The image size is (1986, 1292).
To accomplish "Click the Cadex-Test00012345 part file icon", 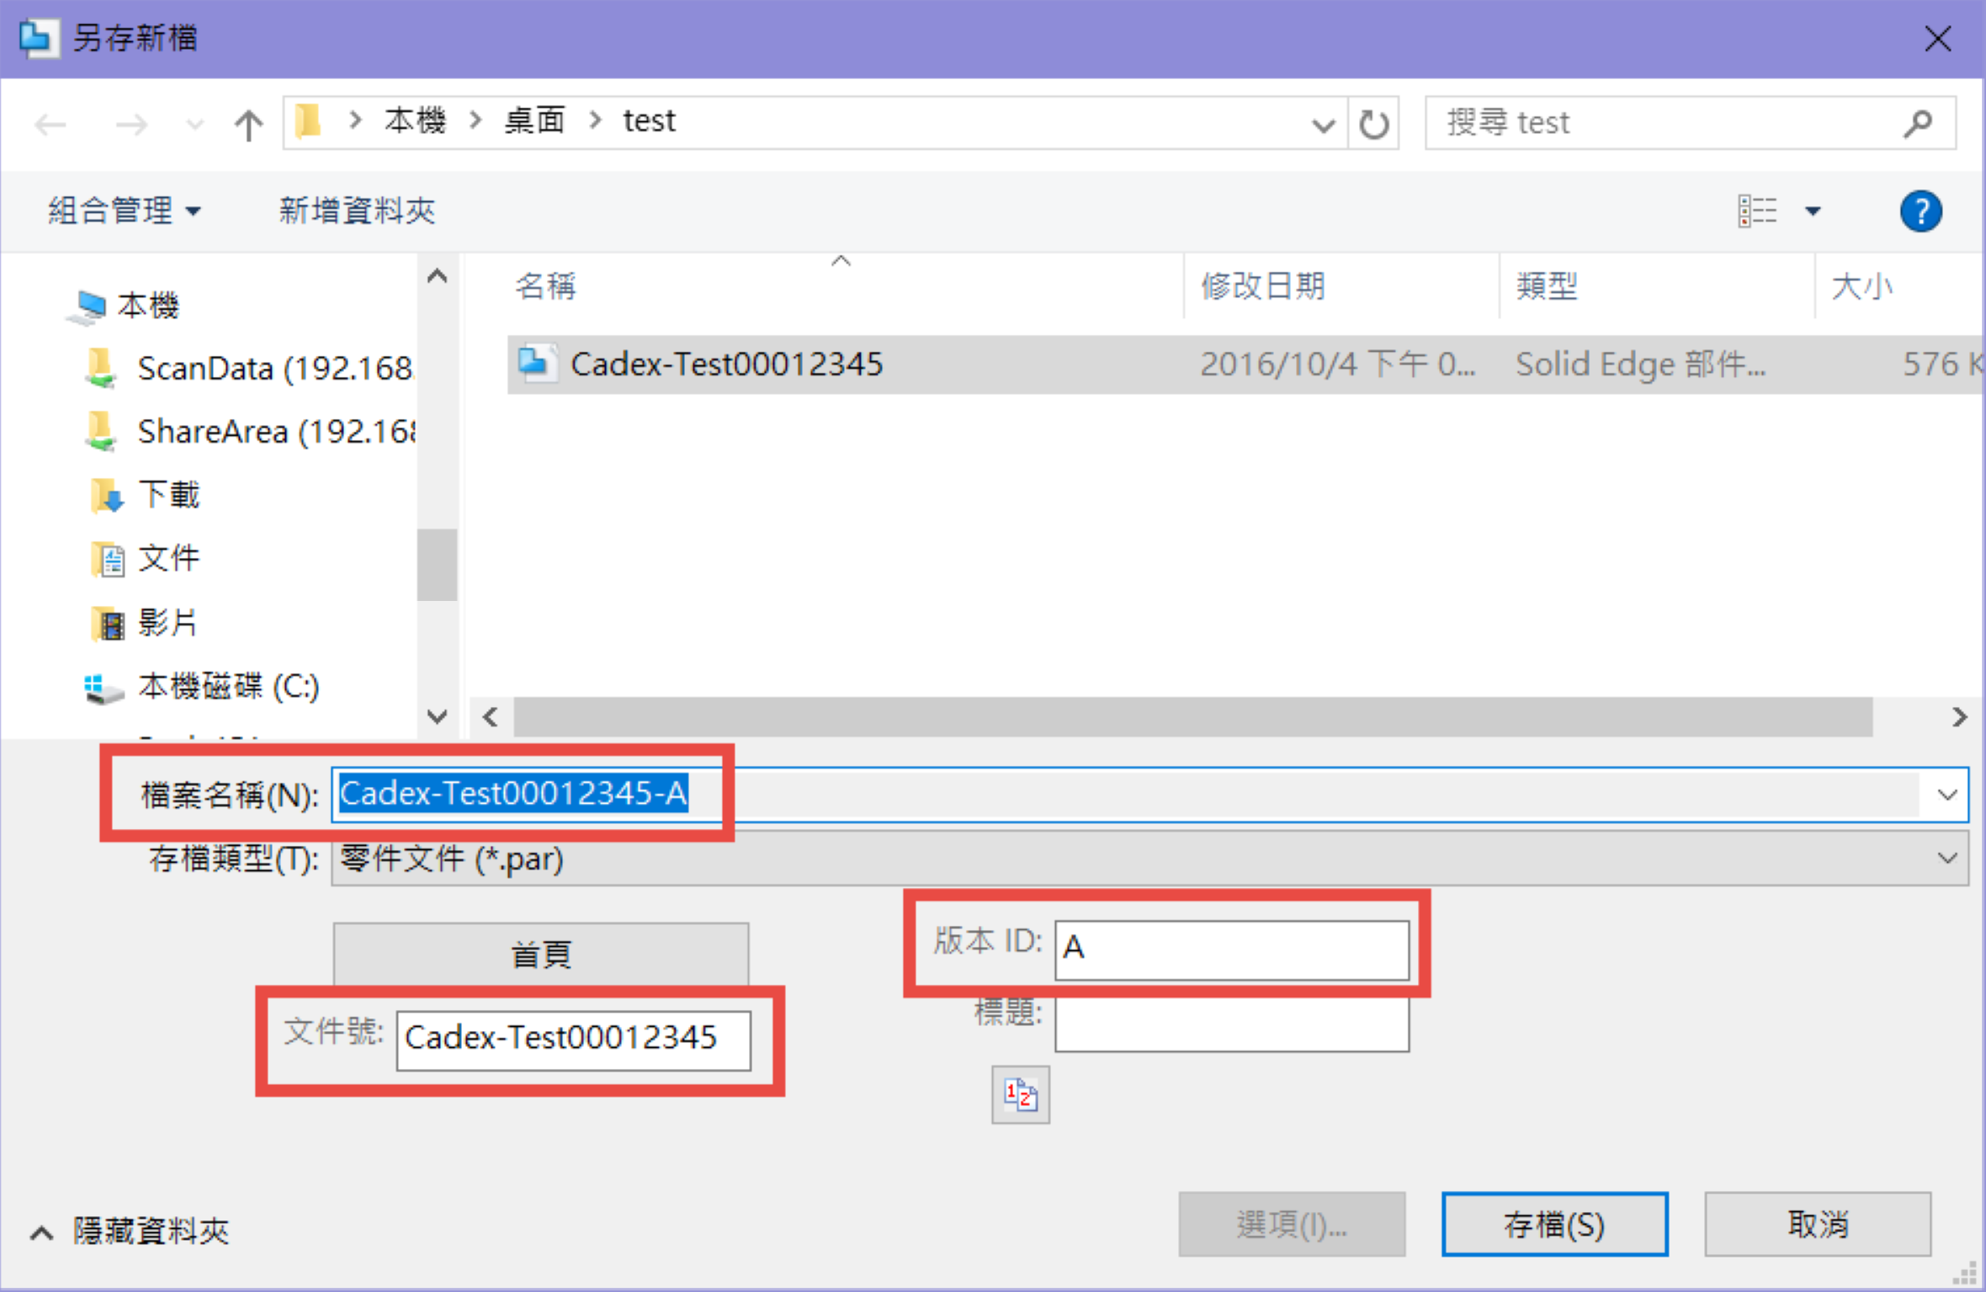I will [536, 364].
